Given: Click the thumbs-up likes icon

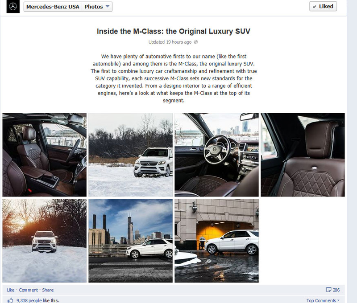Looking at the screenshot, I should (x=10, y=300).
